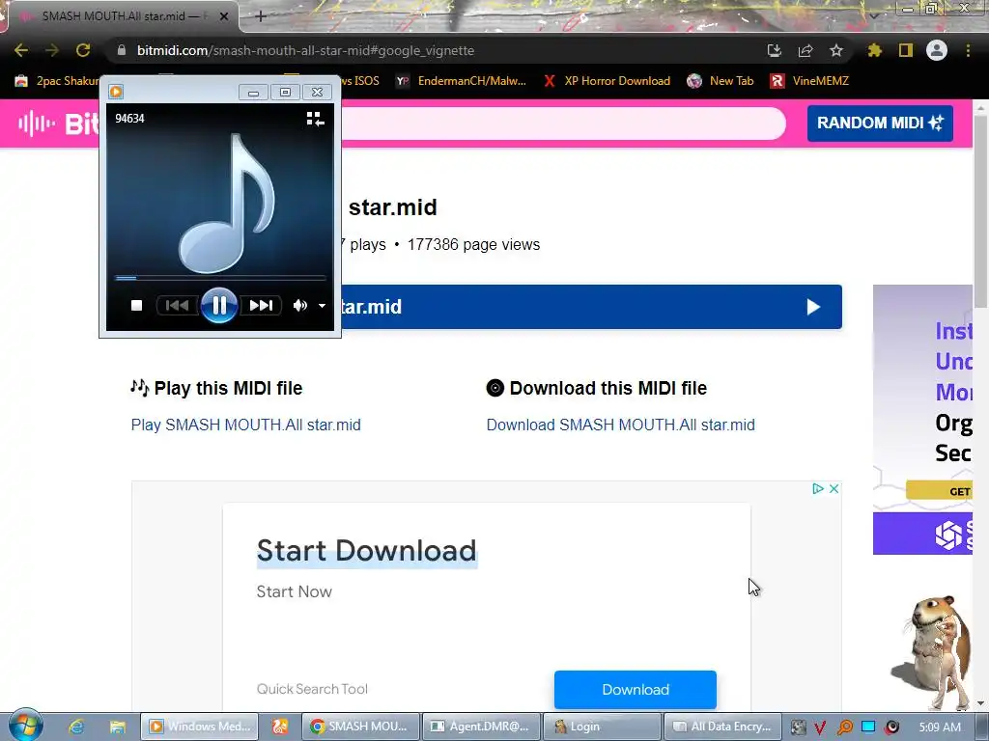Open a new Chrome tab
Image resolution: width=989 pixels, height=741 pixels.
tap(261, 16)
